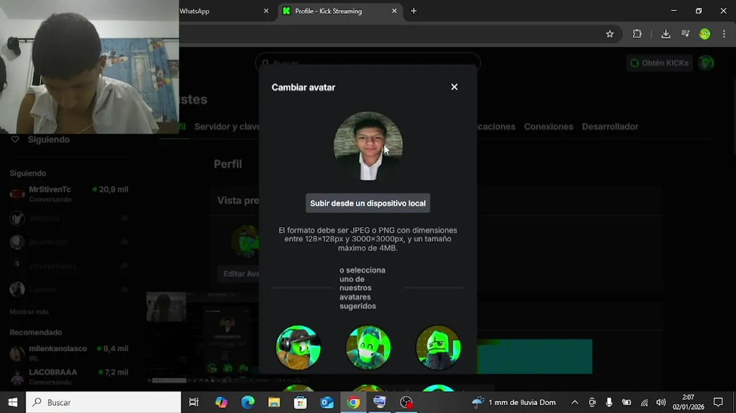The image size is (736, 413).
Task: Open Microsoft Edge from taskbar
Action: click(248, 402)
